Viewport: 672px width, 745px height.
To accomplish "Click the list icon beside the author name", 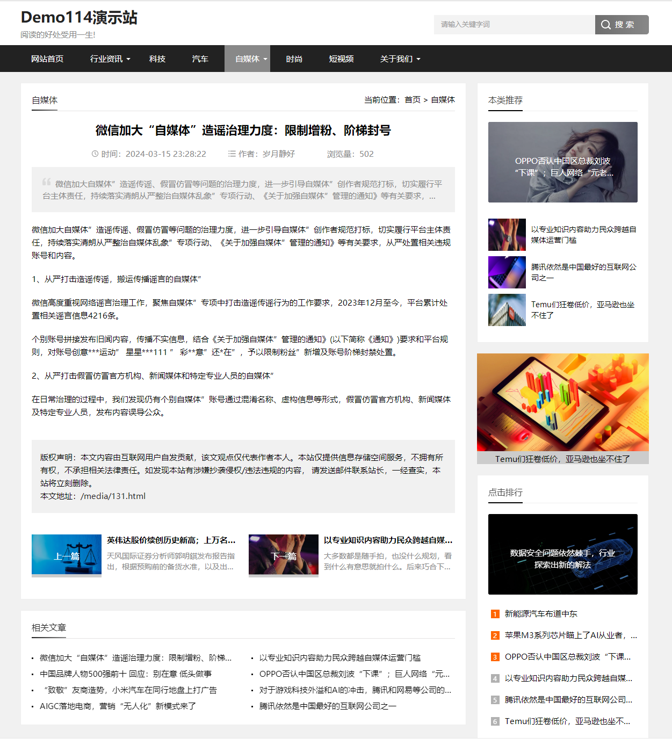I will 232,154.
